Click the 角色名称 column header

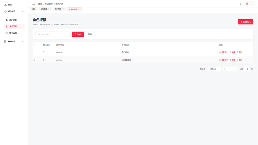(x=60, y=45)
